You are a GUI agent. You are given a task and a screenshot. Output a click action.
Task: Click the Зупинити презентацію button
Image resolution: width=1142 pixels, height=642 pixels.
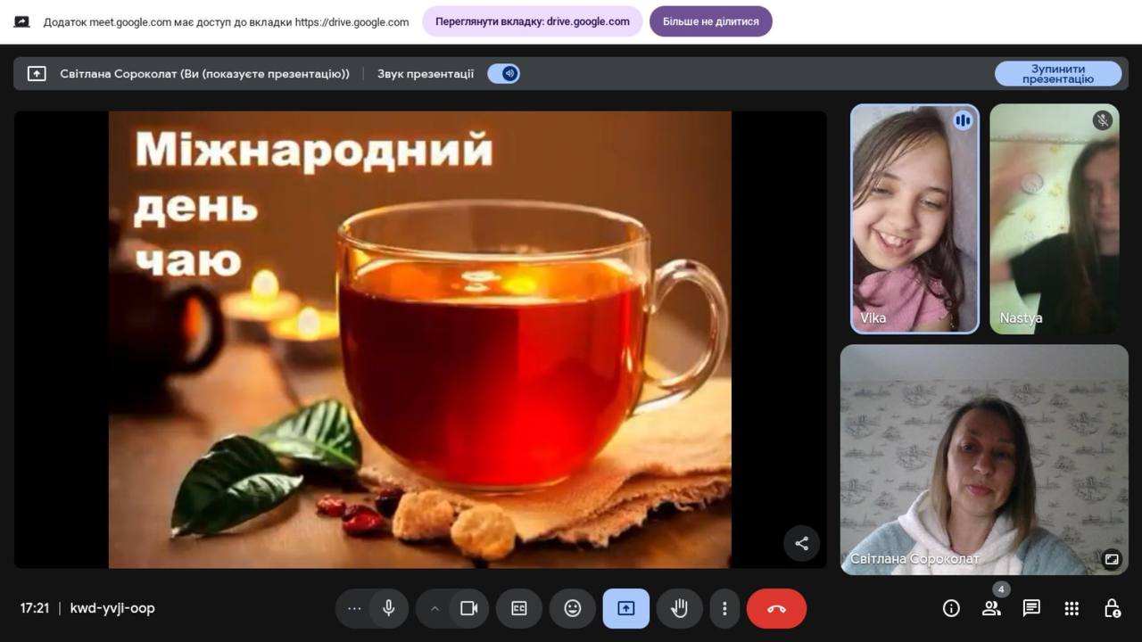click(1058, 74)
